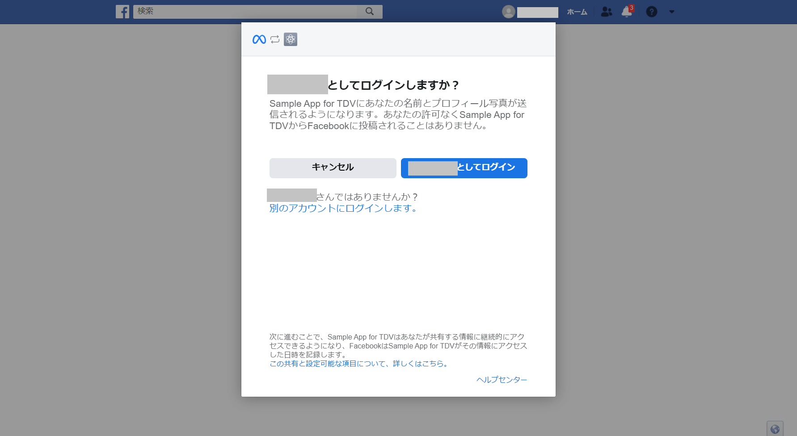Open the friend requests icon

pos(607,12)
